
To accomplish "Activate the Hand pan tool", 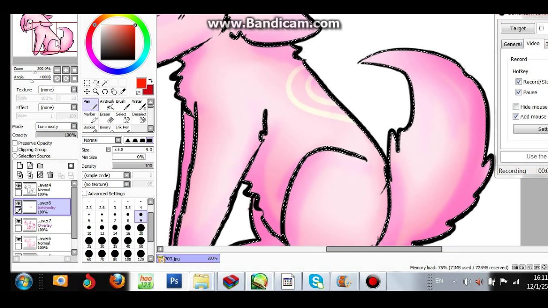I will pos(114,92).
